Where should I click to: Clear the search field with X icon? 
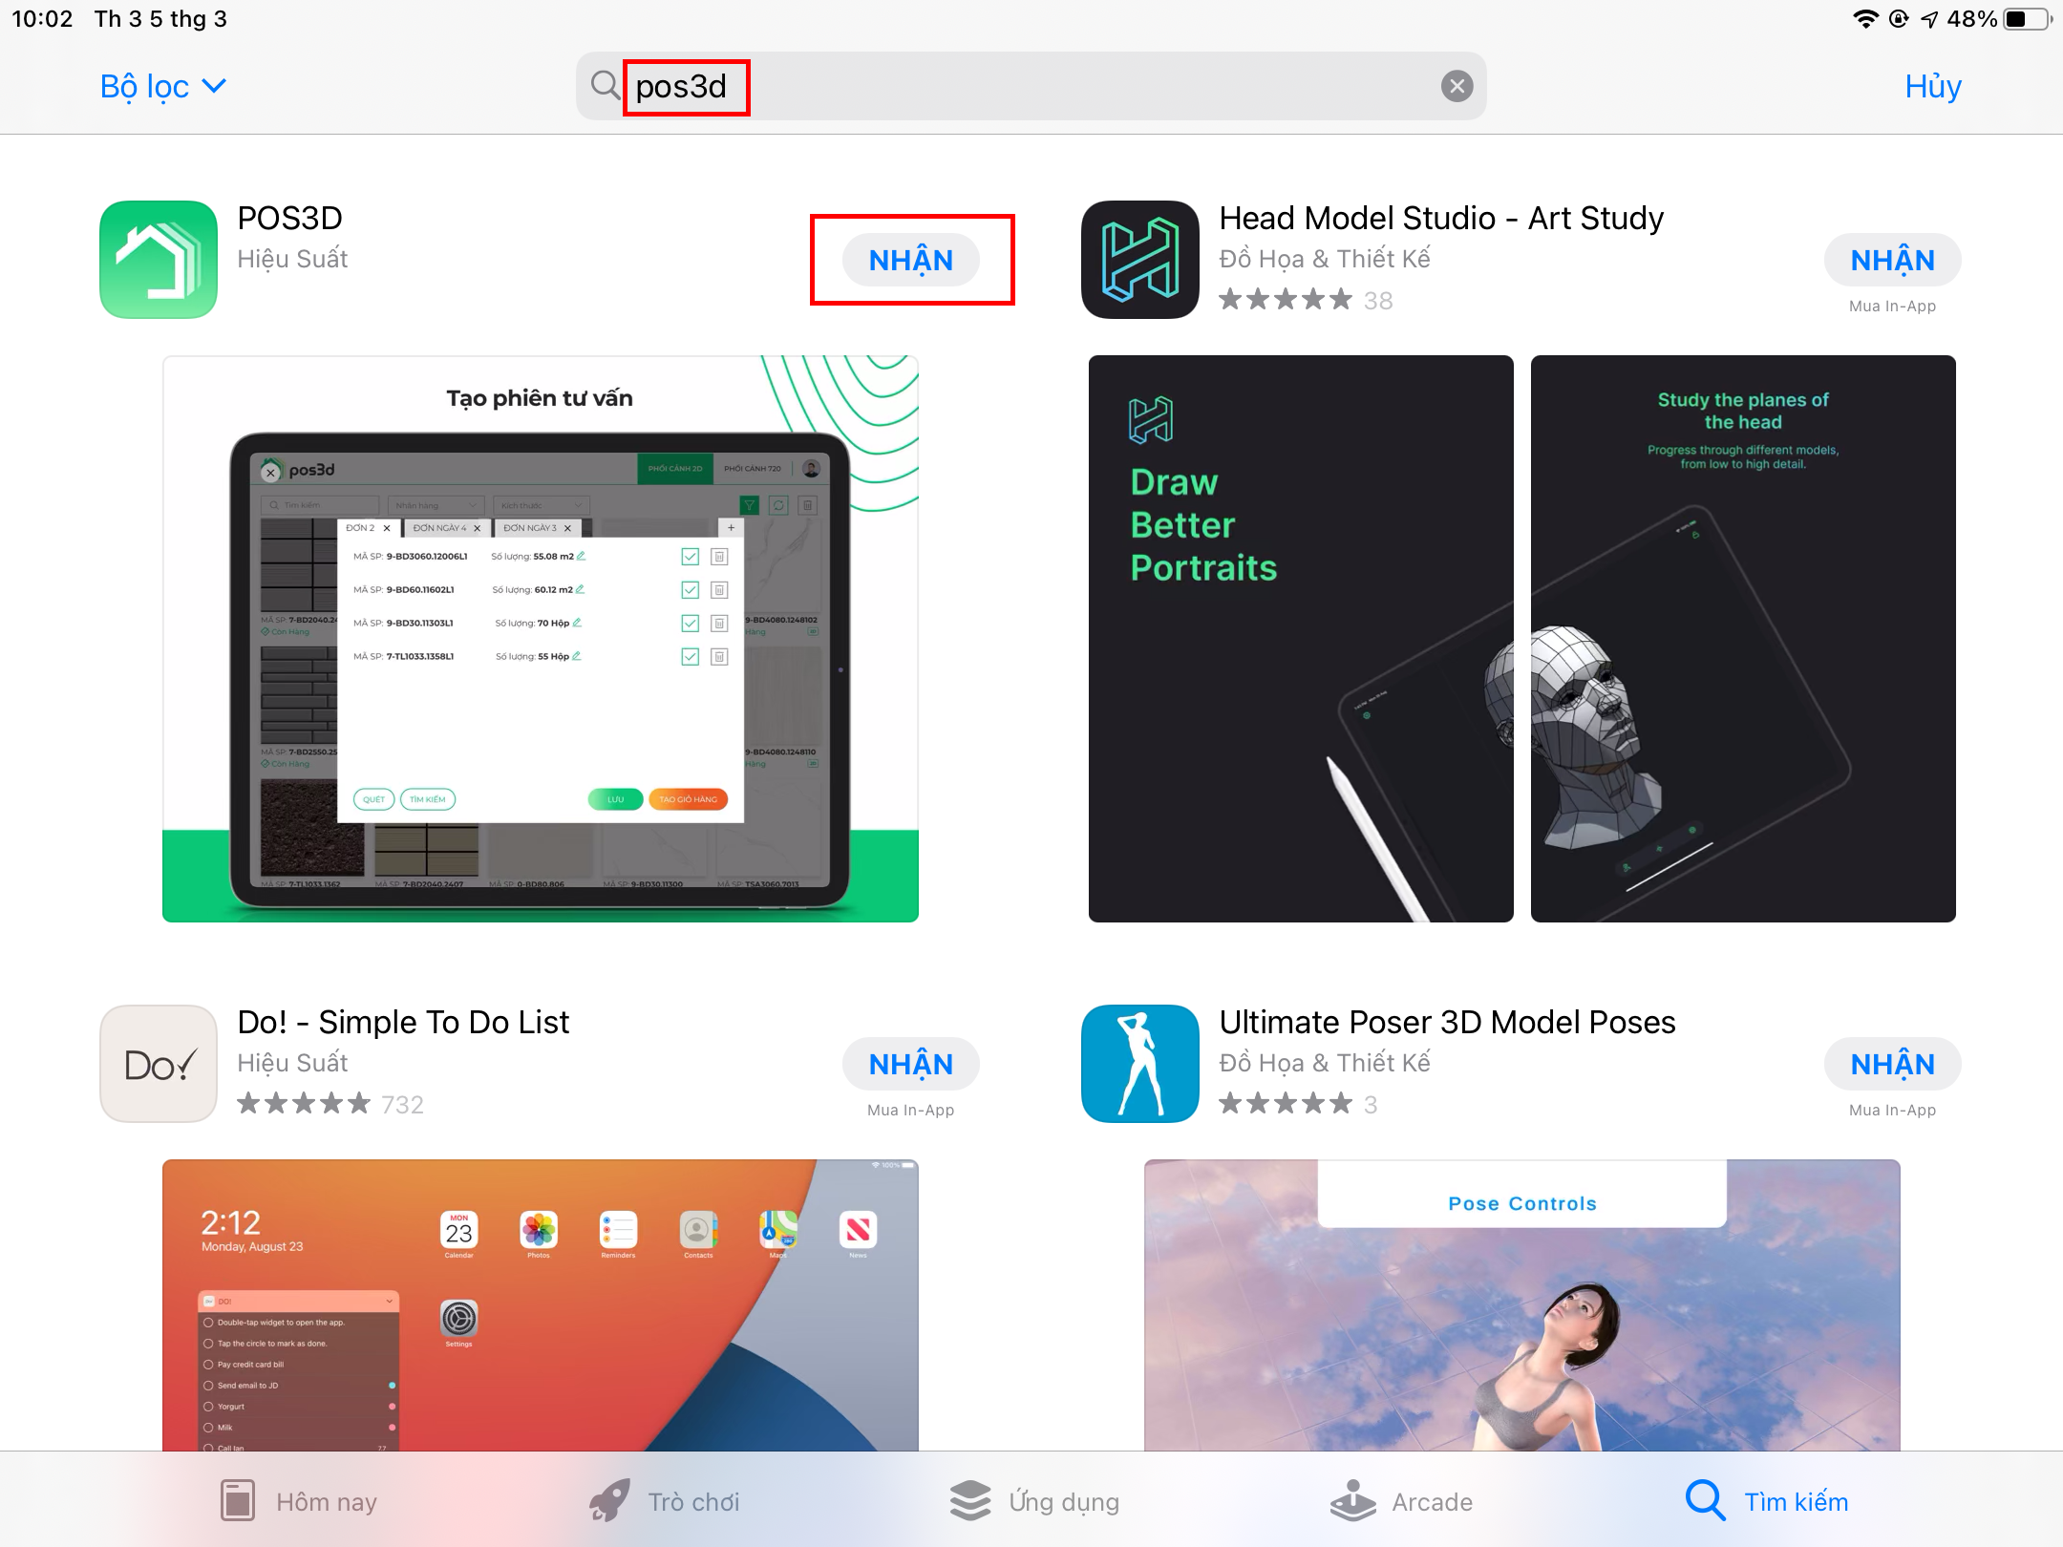[x=1457, y=87]
